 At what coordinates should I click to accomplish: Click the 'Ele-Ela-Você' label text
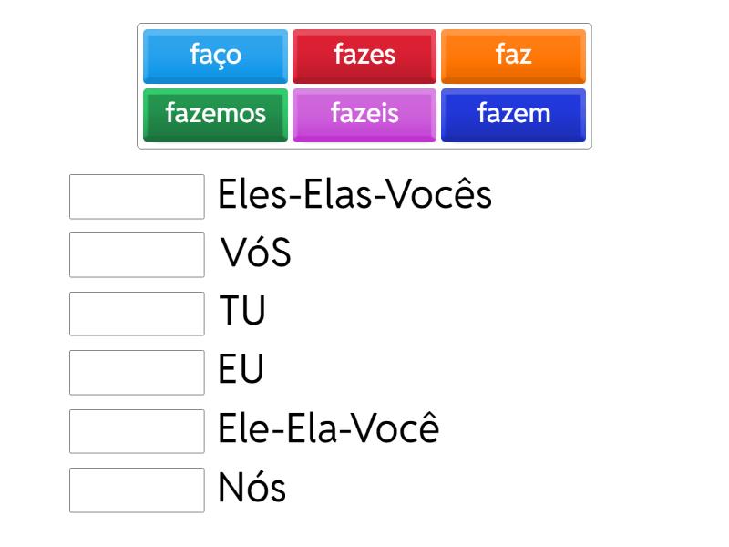[328, 429]
